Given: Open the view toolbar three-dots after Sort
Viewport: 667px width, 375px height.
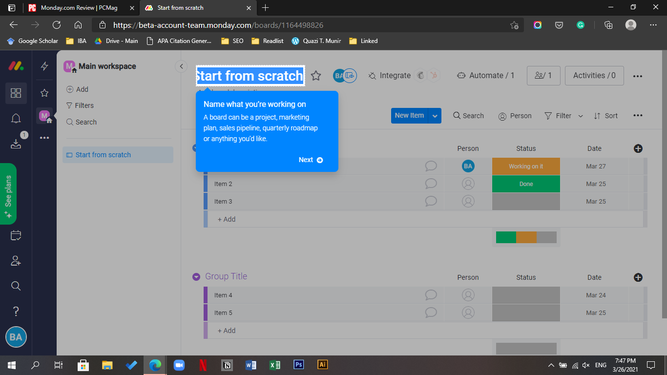Looking at the screenshot, I should (x=638, y=116).
